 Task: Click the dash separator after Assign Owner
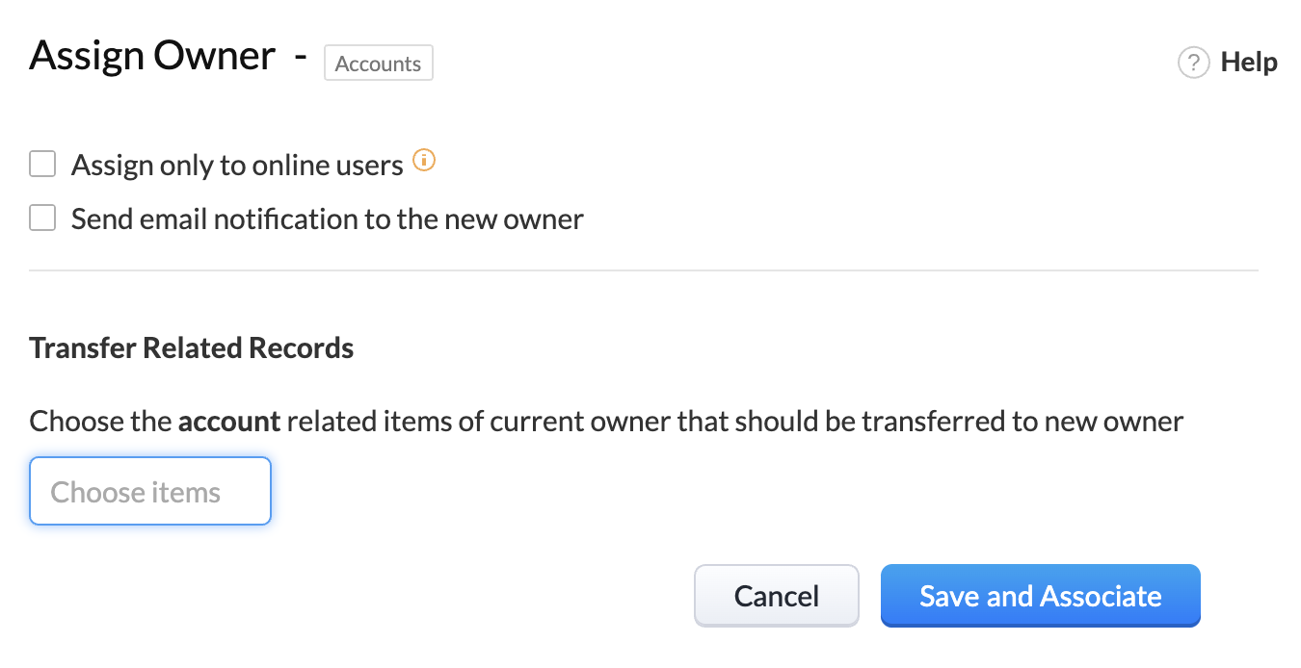(x=301, y=57)
